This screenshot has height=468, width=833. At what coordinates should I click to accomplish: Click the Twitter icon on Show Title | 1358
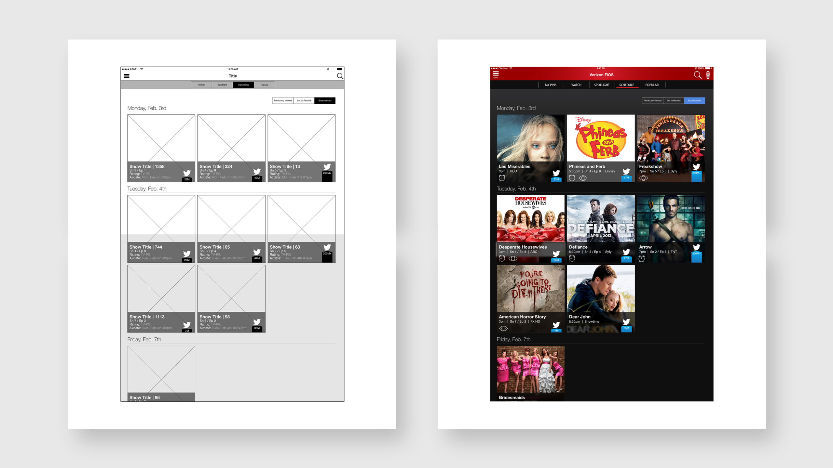coord(187,173)
